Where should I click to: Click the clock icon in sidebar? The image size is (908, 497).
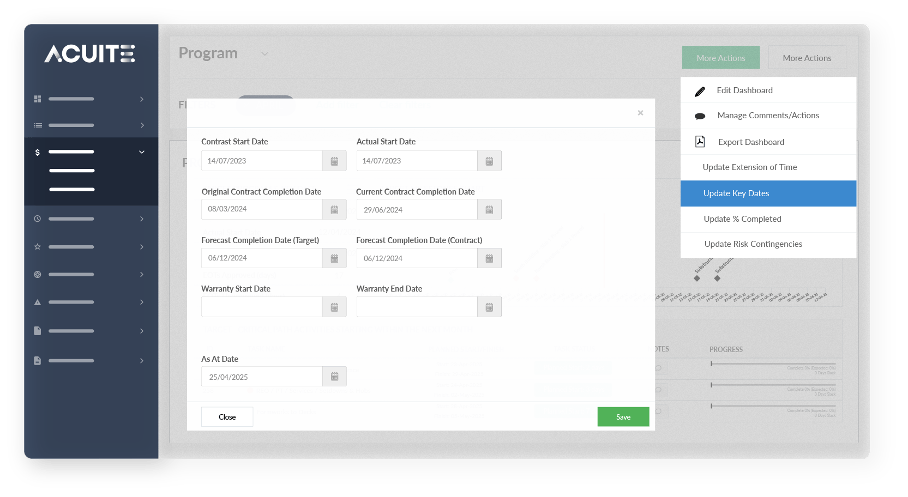coord(38,219)
